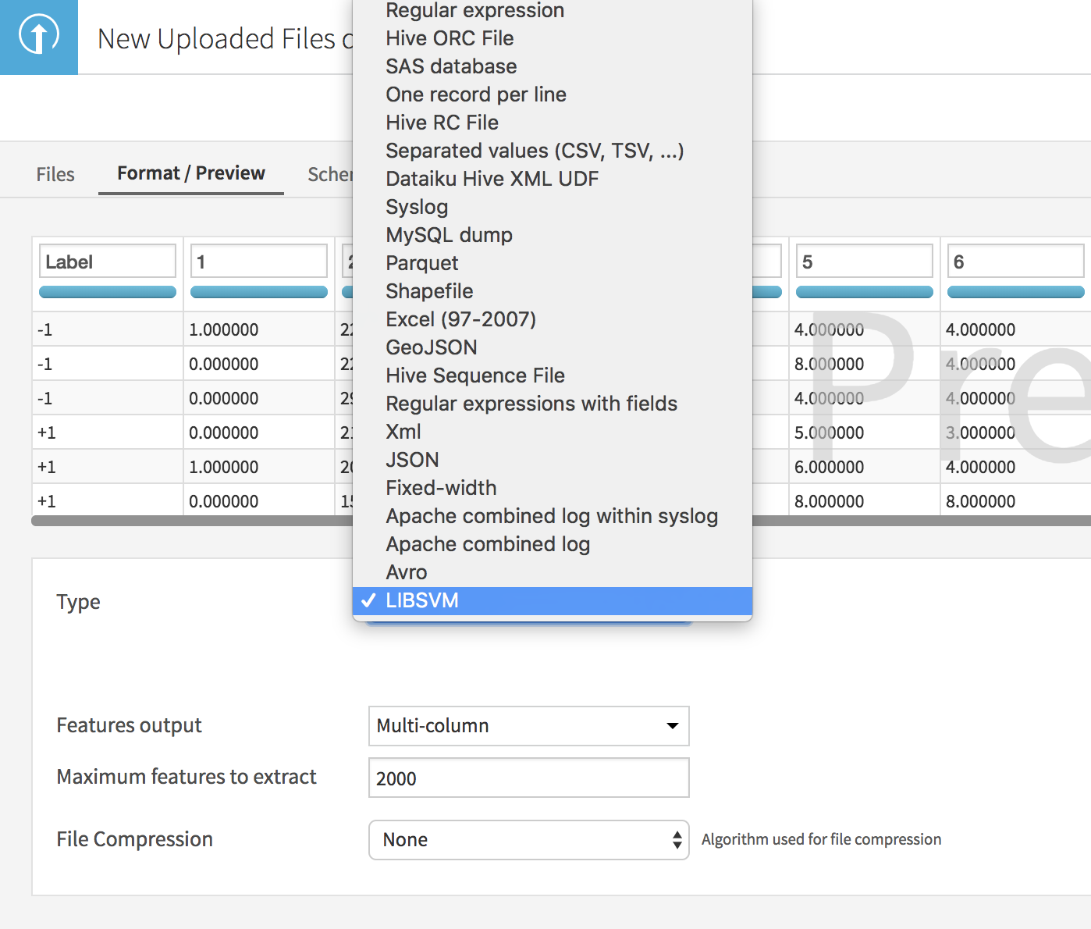Select Xml format
1091x929 pixels.
[553, 432]
